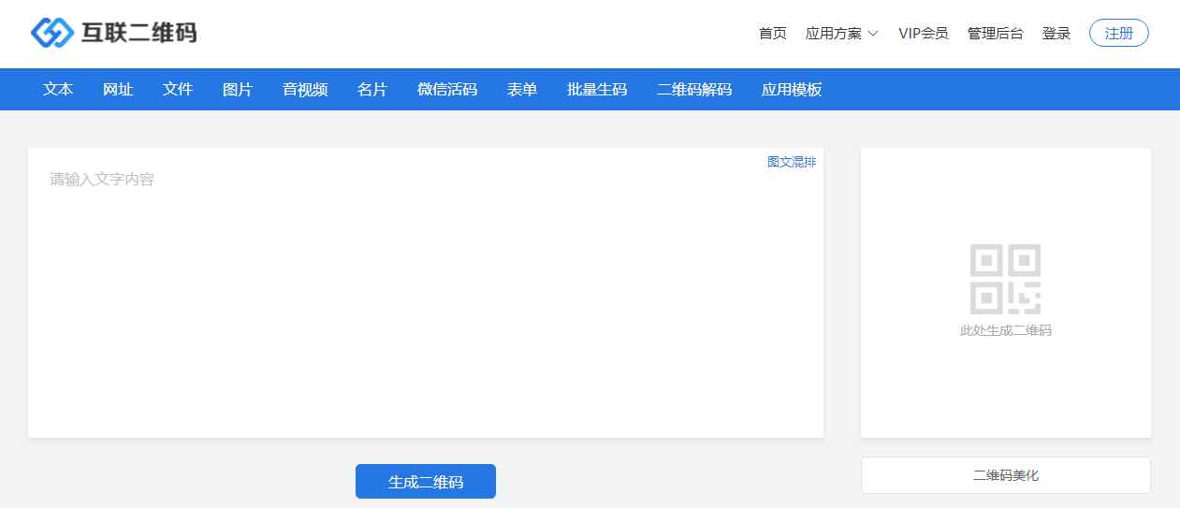Open 批量生码 batch generation tab
Image resolution: width=1180 pixels, height=508 pixels.
pyautogui.click(x=597, y=90)
